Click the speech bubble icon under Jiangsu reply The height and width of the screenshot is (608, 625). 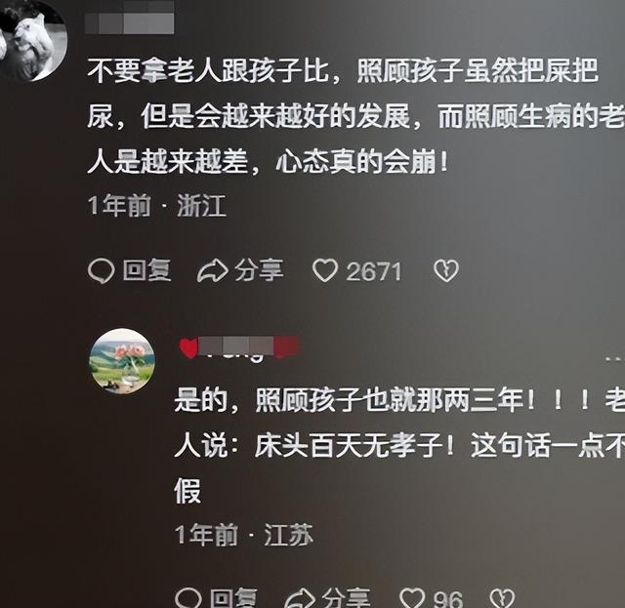pyautogui.click(x=187, y=598)
